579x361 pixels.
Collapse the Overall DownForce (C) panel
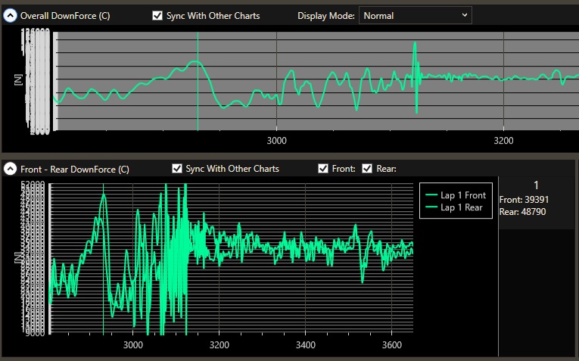(x=10, y=16)
